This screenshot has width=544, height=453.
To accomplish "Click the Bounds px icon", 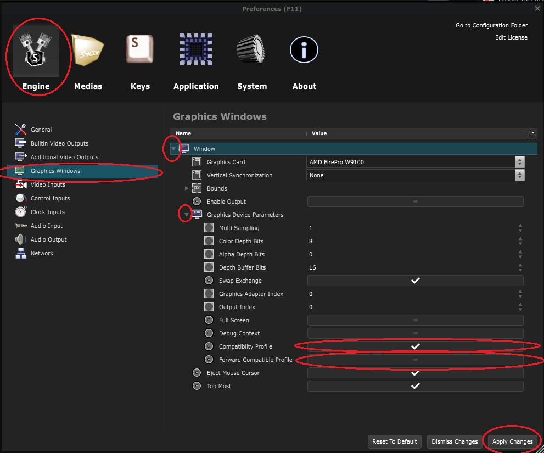I will (x=197, y=188).
